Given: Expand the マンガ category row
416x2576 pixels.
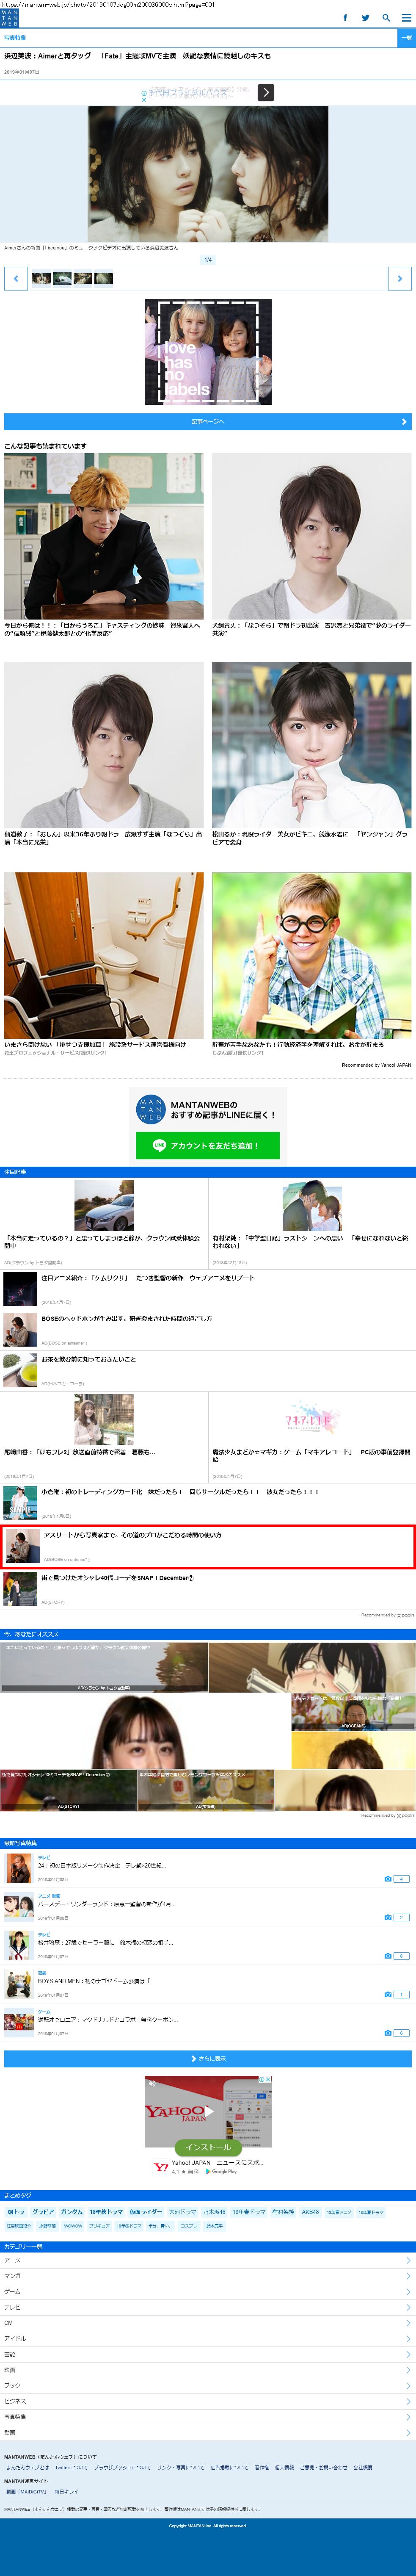Looking at the screenshot, I should coord(208,2275).
